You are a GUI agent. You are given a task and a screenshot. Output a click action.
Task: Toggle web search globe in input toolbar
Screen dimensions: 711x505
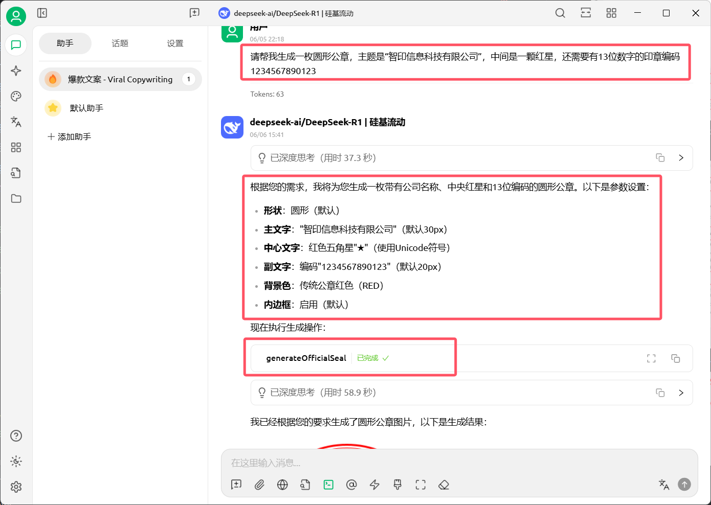[282, 485]
